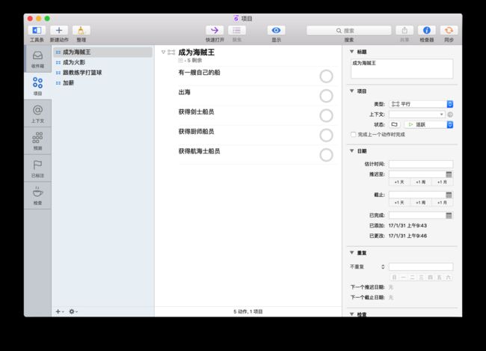Open the calendar picker for 推迟至
486x351 pixels.
449,174
